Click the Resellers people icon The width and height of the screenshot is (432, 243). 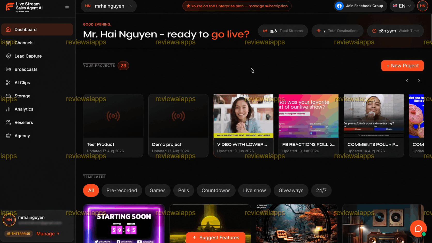coord(8,122)
